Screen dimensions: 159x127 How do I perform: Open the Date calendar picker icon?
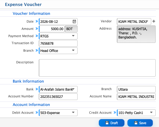[x=74, y=22]
